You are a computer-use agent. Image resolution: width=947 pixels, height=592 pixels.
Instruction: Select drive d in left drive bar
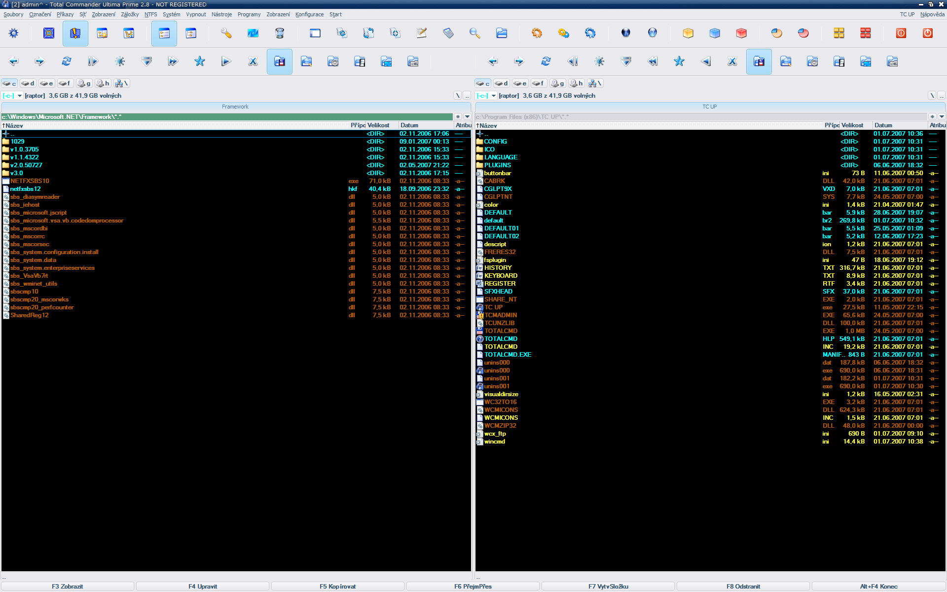click(x=28, y=83)
